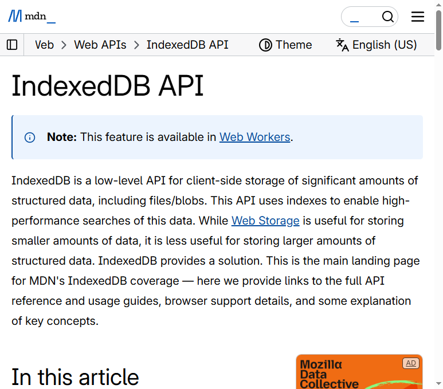Click the scrollbar up arrow
The width and height of the screenshot is (443, 389).
tap(438, 5)
